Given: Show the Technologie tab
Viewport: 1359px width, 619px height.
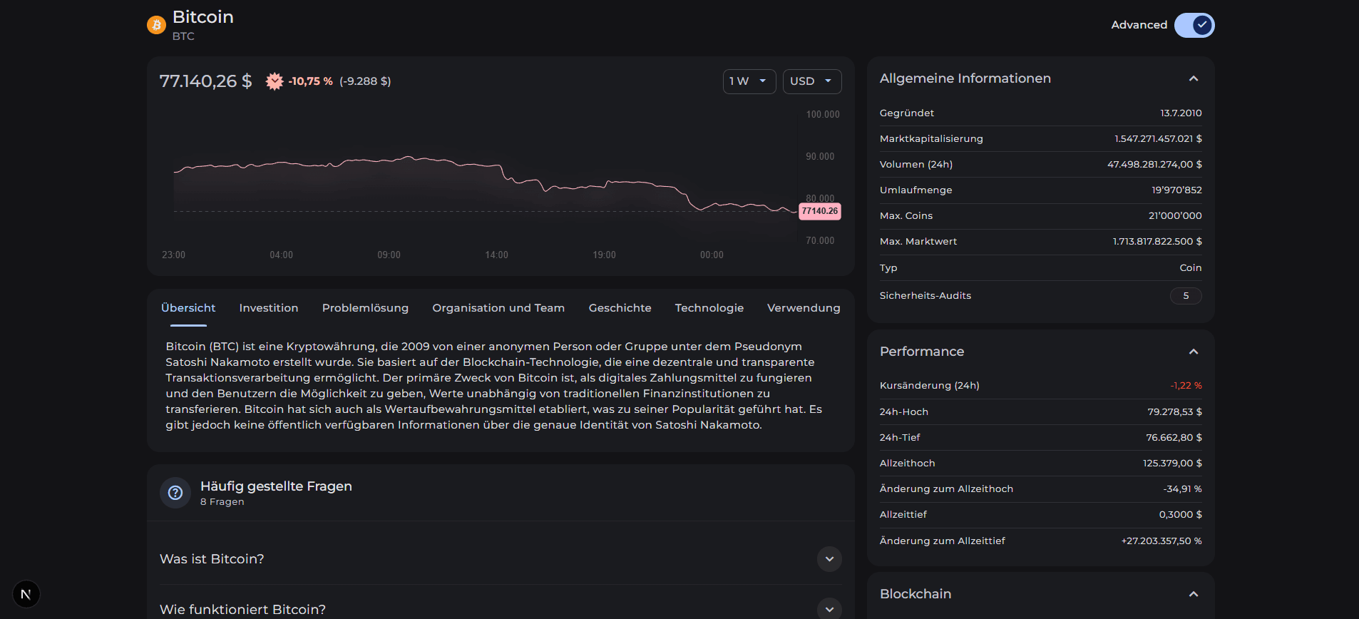Looking at the screenshot, I should coord(709,308).
